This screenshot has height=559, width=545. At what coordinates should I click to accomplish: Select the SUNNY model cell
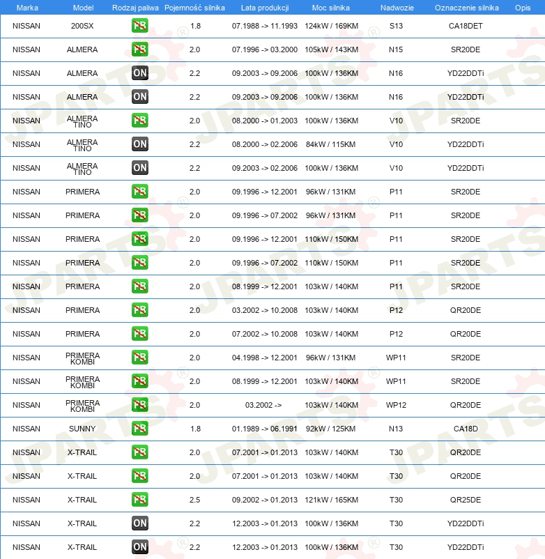coord(82,429)
